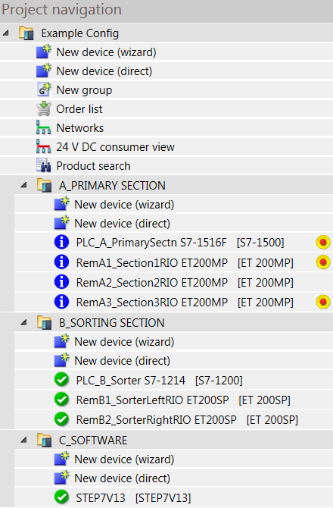333x508 pixels.
Task: Select the STEP7V13 software entry
Action: (133, 497)
